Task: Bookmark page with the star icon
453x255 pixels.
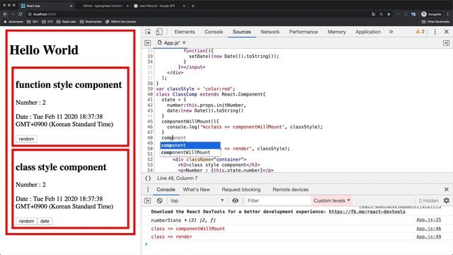Action: pyautogui.click(x=389, y=14)
